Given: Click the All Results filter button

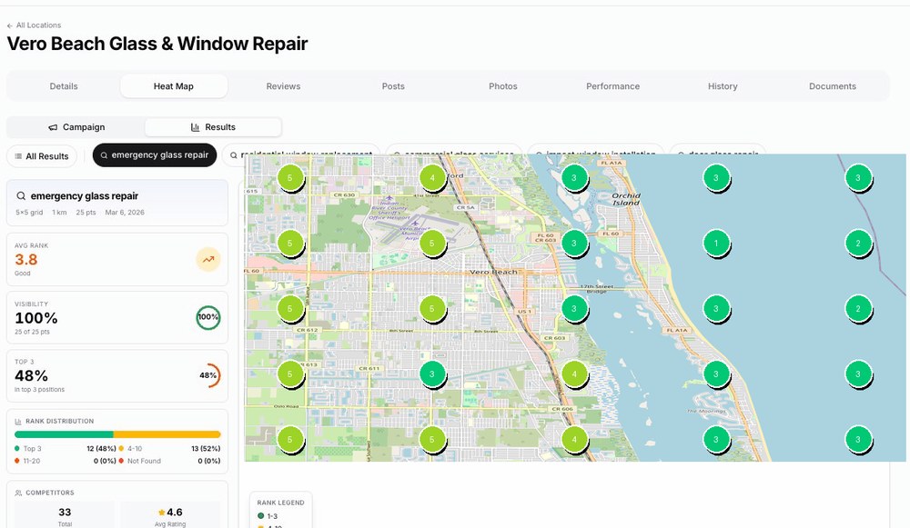Looking at the screenshot, I should click(41, 156).
